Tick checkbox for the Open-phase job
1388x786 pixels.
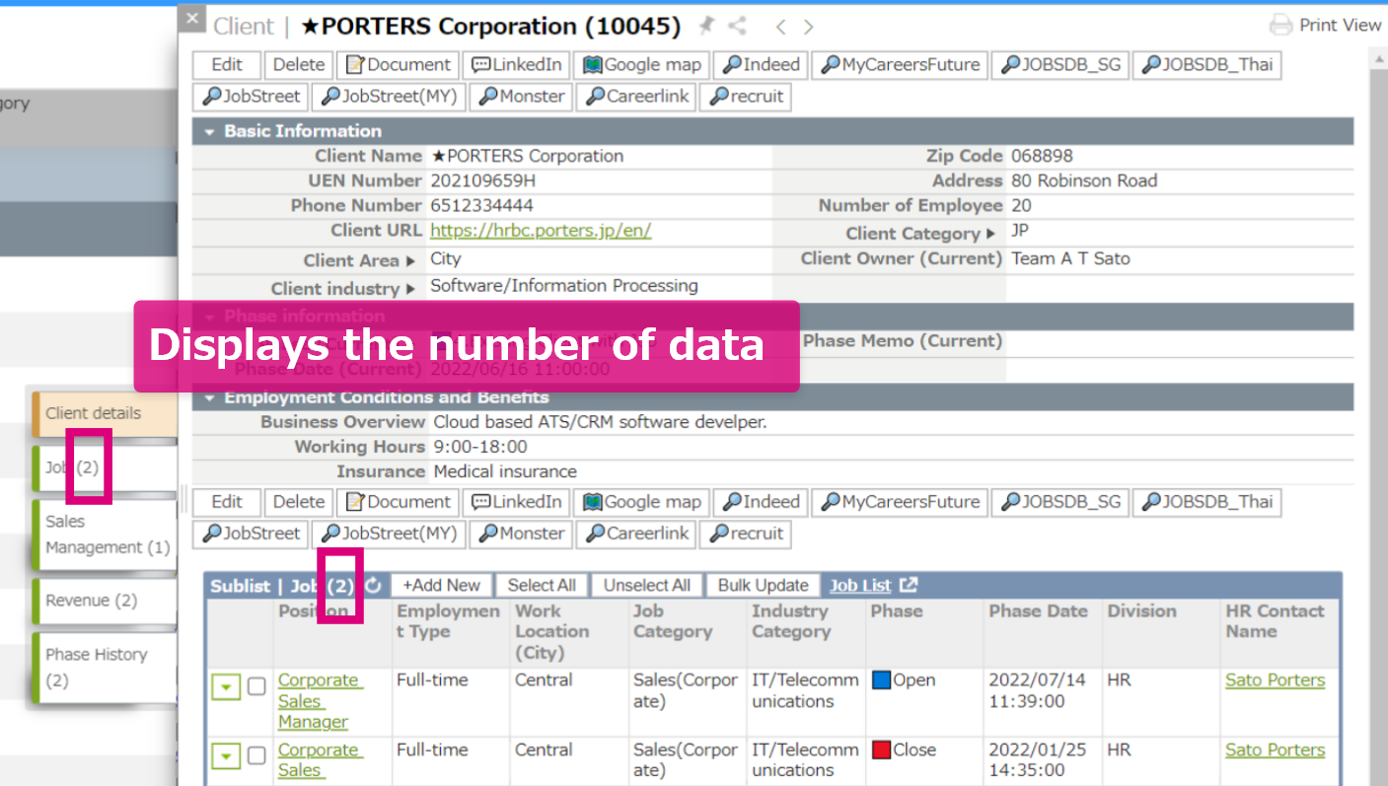point(256,686)
